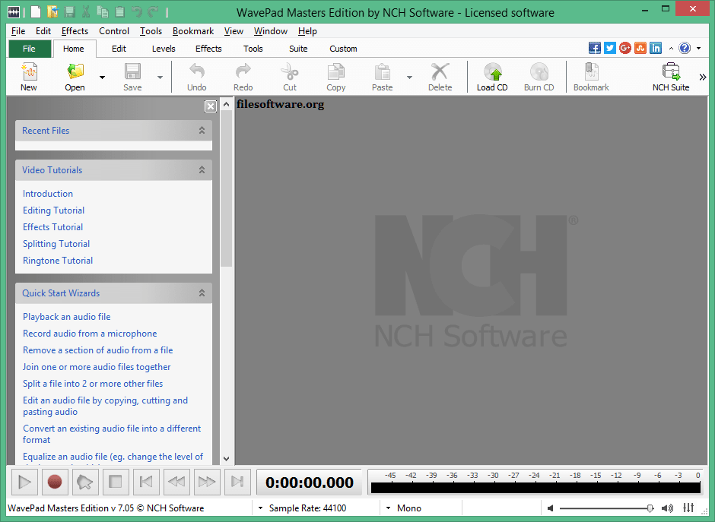The width and height of the screenshot is (715, 522).
Task: Open the Effects menu in menu bar
Action: (x=75, y=31)
